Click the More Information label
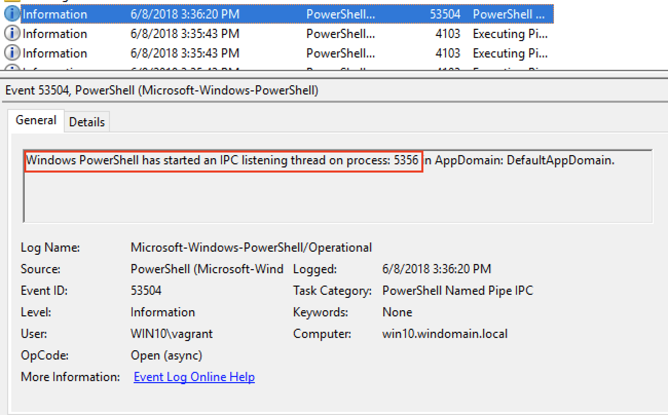 [x=70, y=377]
